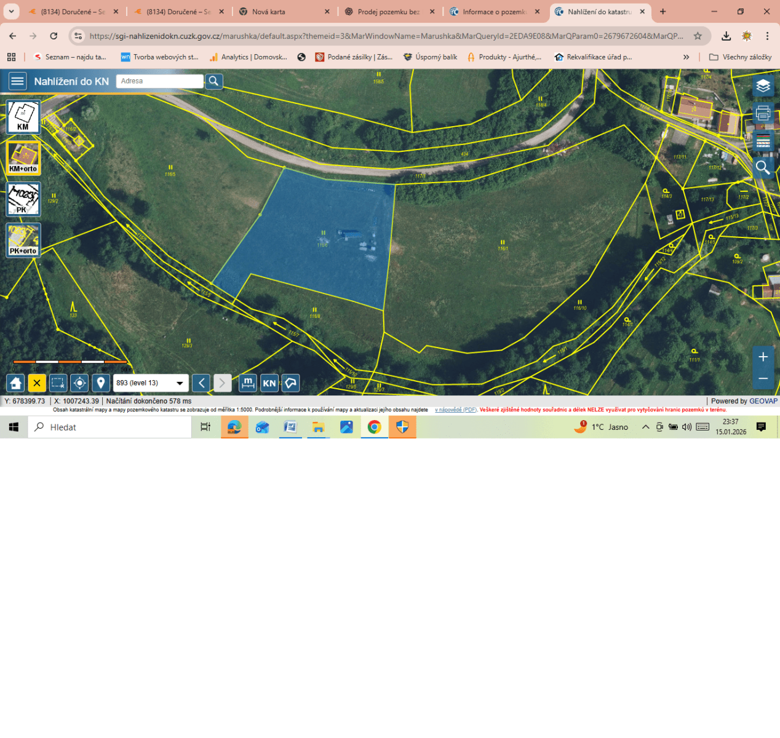Screen dimensions: 780x738
Task: Click the Adresa address search field
Action: coord(159,81)
